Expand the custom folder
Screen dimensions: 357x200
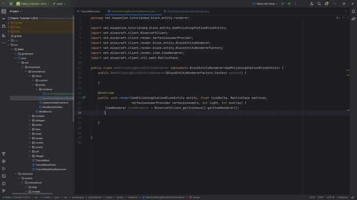[x=33, y=81]
